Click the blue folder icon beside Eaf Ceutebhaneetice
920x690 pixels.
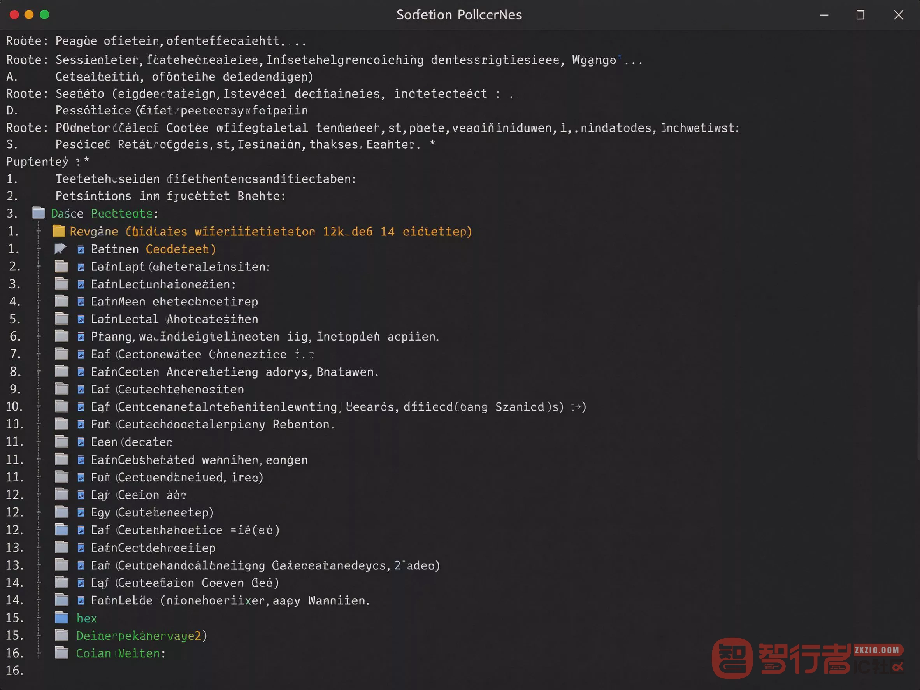[61, 529]
